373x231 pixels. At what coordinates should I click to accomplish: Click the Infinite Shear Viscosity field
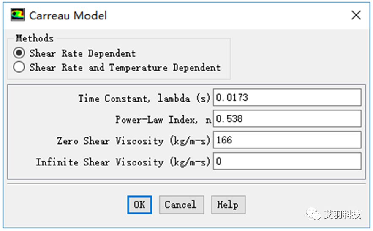point(287,161)
